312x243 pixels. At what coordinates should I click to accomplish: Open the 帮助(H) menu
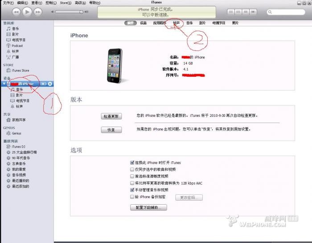(x=94, y=3)
